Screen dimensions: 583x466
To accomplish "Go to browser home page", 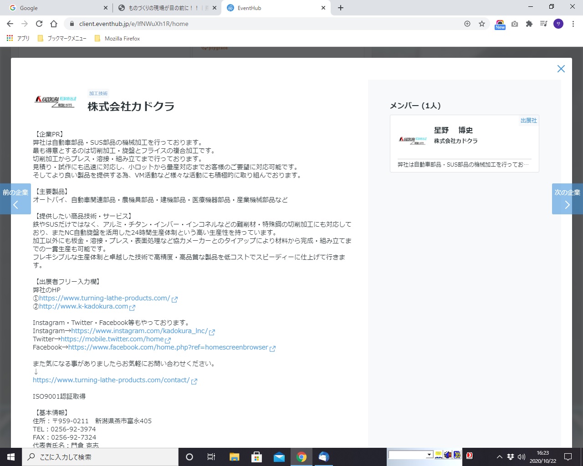I will tap(54, 24).
